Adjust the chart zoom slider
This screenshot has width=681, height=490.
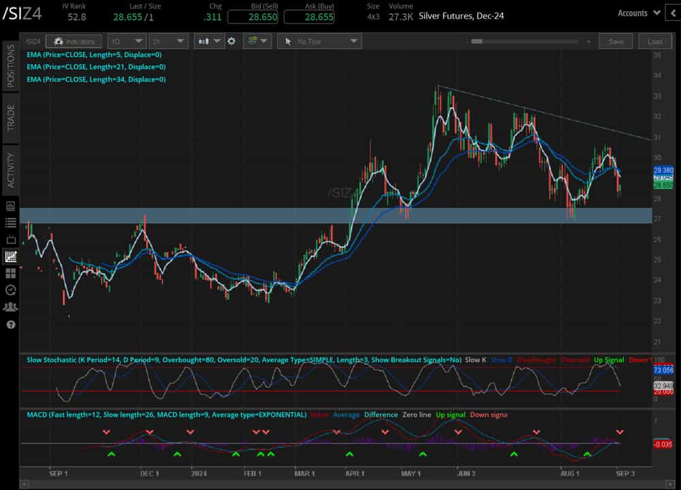tap(477, 42)
